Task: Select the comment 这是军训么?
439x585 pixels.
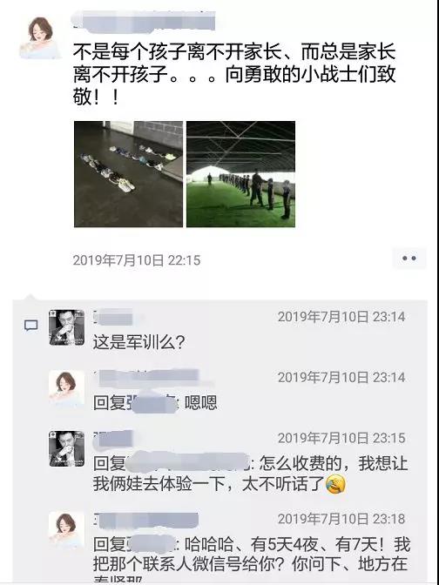Action: (x=138, y=342)
